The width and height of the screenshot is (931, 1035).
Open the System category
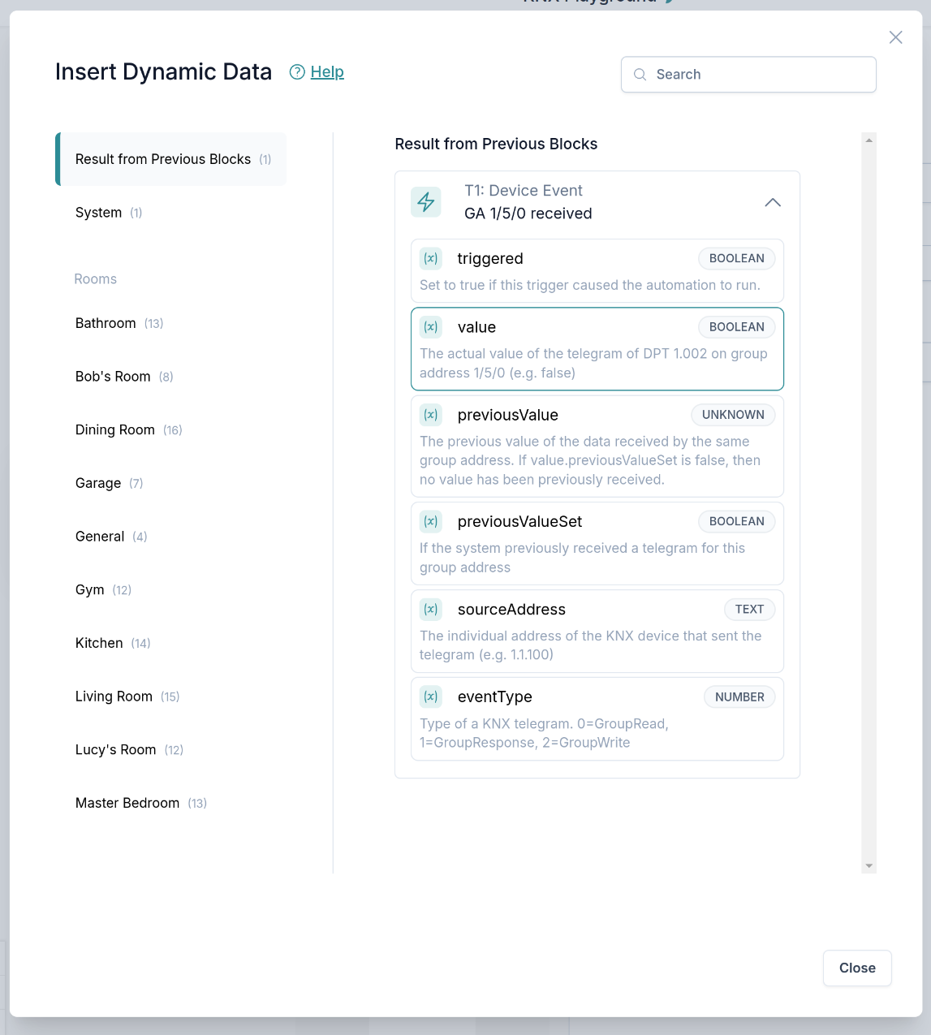(x=99, y=213)
